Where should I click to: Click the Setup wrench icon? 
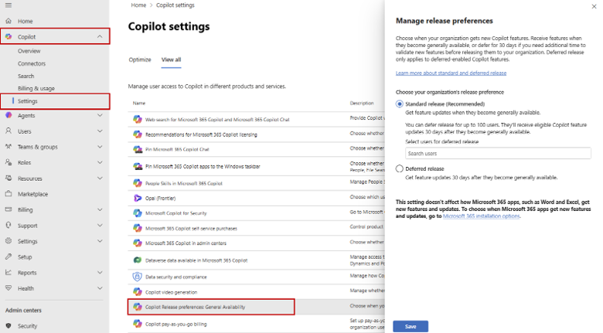(x=9, y=257)
